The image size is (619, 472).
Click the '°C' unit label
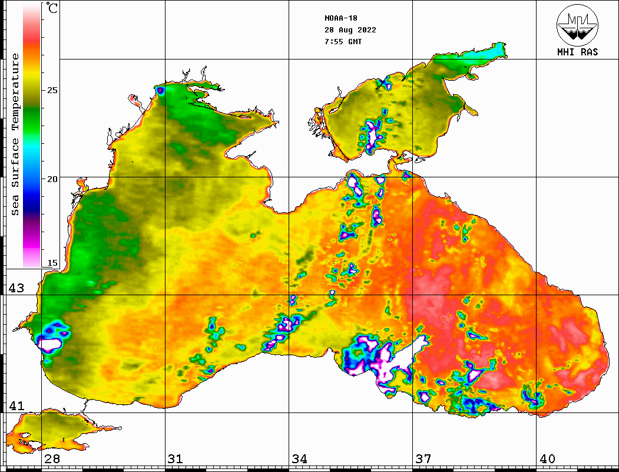point(52,8)
